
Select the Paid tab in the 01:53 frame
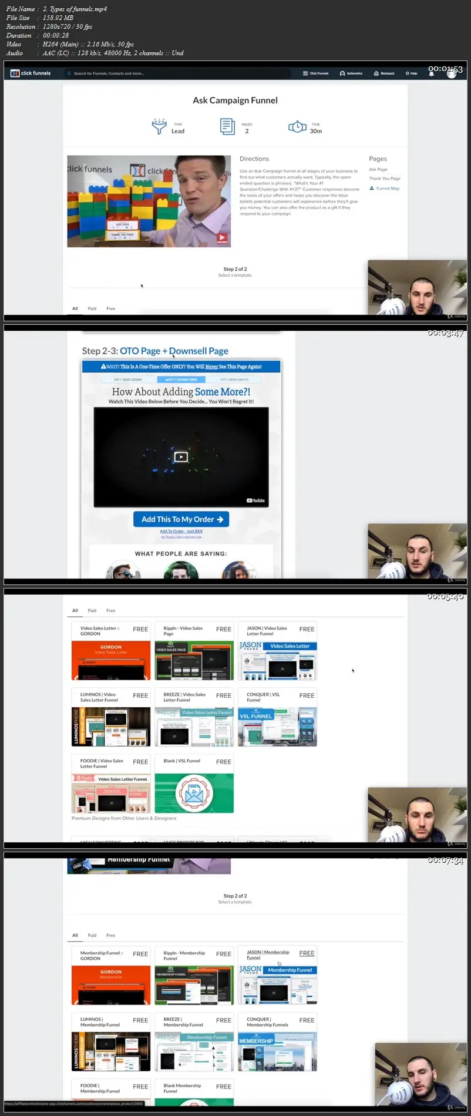pos(92,308)
